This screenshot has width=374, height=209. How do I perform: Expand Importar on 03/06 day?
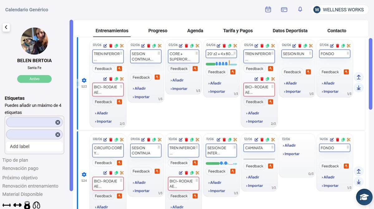179,89
